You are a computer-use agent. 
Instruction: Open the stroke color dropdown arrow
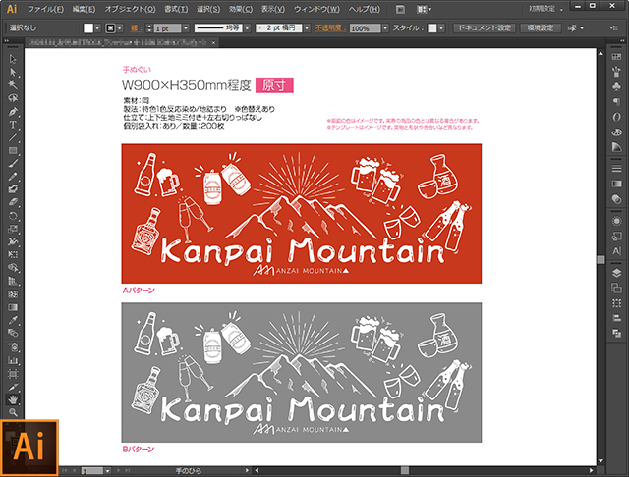point(120,28)
